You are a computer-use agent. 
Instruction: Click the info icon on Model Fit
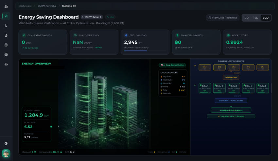point(228,35)
